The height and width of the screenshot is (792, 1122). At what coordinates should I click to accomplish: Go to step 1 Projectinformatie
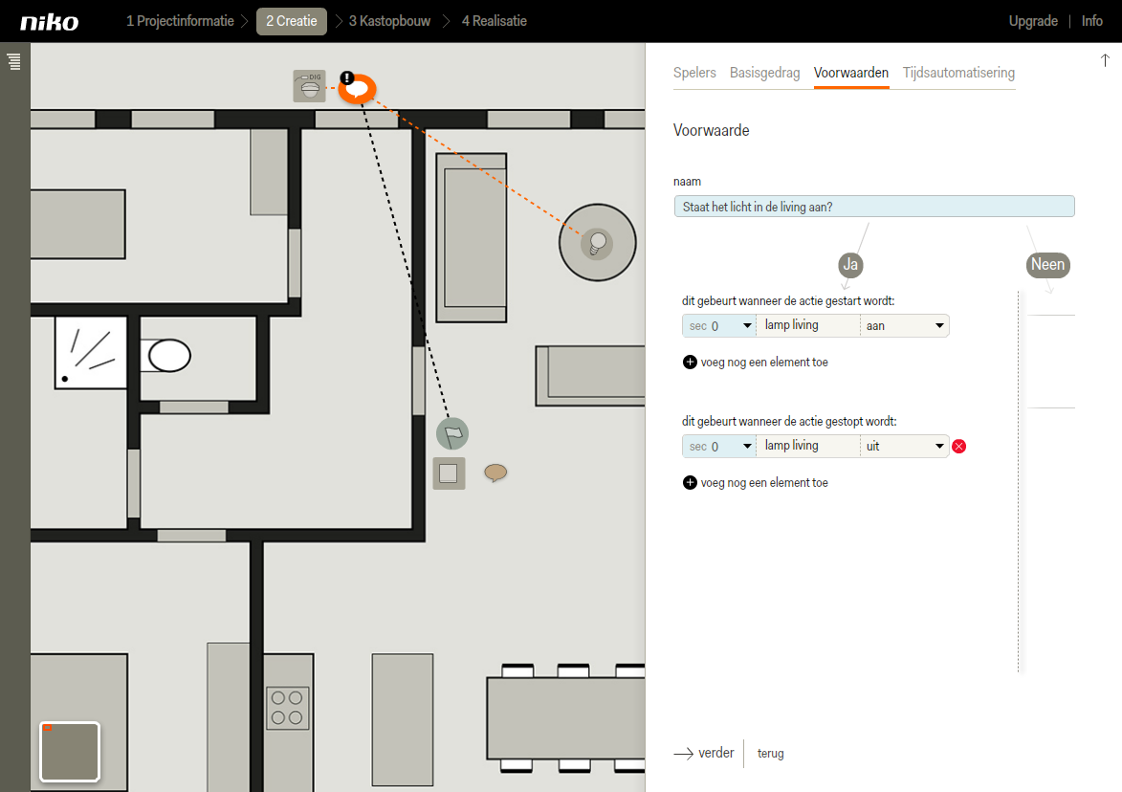click(181, 21)
